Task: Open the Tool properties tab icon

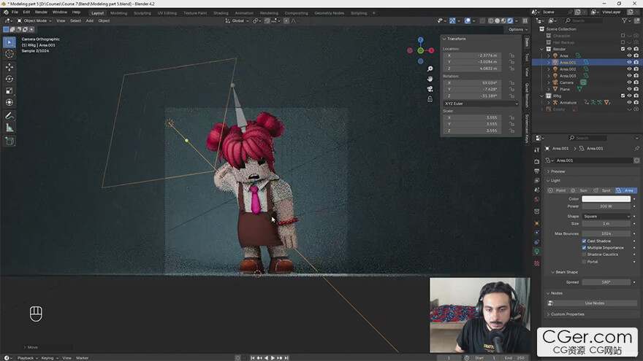Action: (537, 150)
